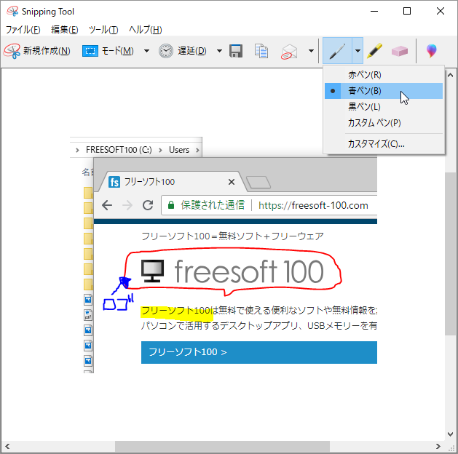
Task: Click the horizontal scrollbar thumb
Action: point(222,447)
